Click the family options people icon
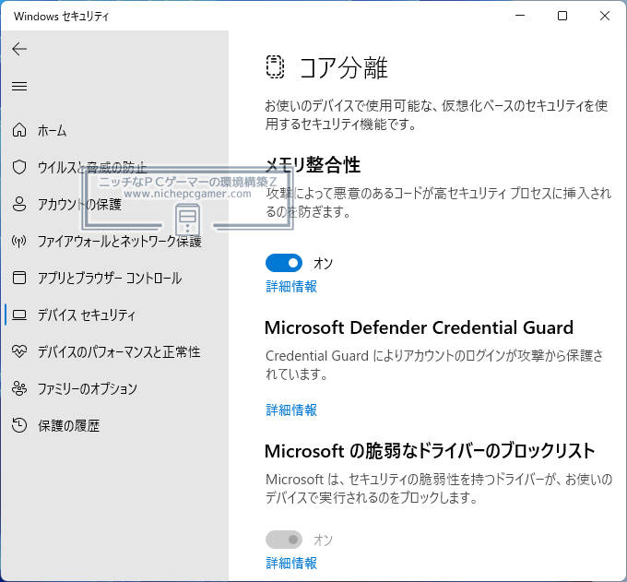The width and height of the screenshot is (627, 582). pos(19,388)
